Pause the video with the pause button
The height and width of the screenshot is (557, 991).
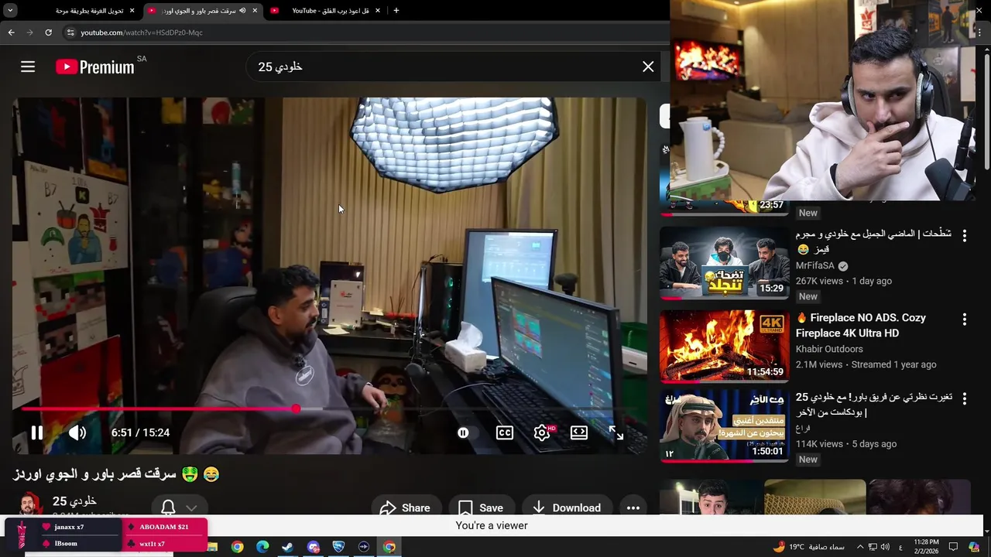pos(36,432)
